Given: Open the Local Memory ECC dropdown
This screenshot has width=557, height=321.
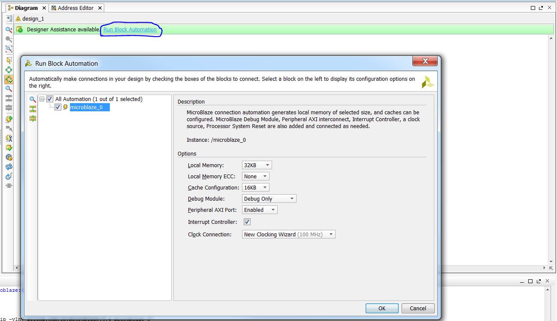Looking at the screenshot, I should tap(256, 176).
